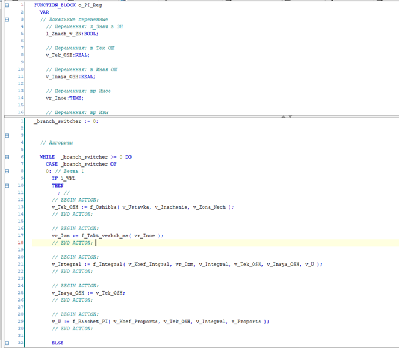Click the 'IF l_VKL' condition line
This screenshot has height=348, width=399.
pos(63,178)
